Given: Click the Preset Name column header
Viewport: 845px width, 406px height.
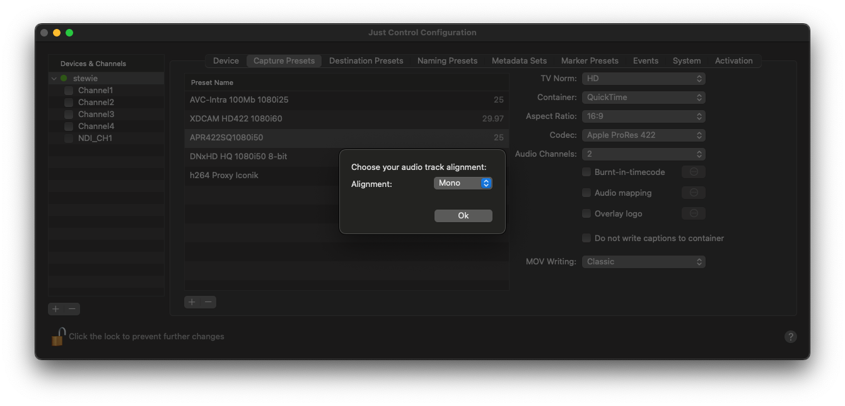Looking at the screenshot, I should (346, 82).
